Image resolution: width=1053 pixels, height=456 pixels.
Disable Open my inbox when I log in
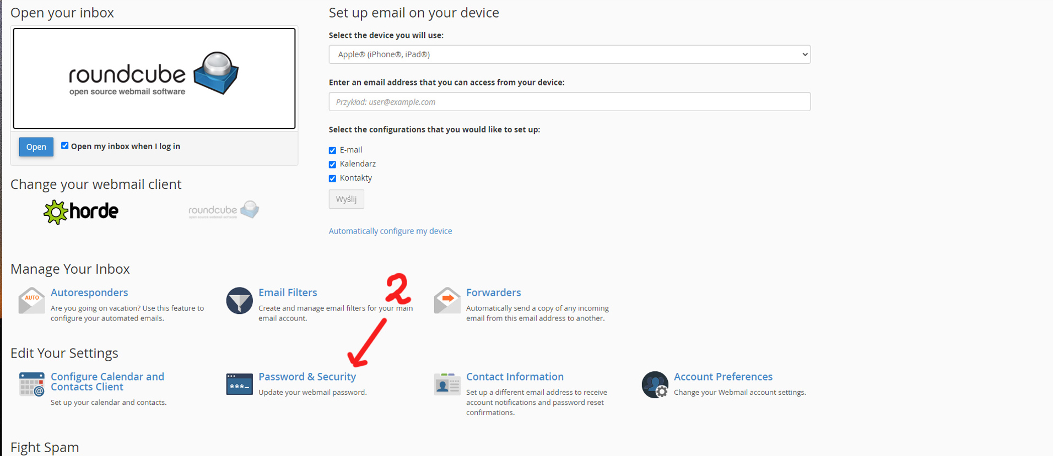[x=65, y=146]
